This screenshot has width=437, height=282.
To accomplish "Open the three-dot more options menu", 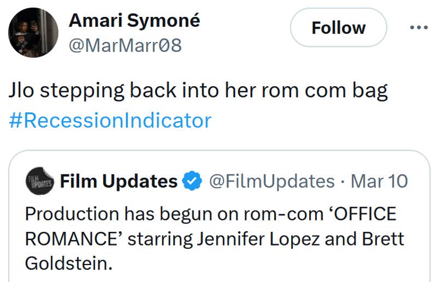I will click(x=419, y=27).
